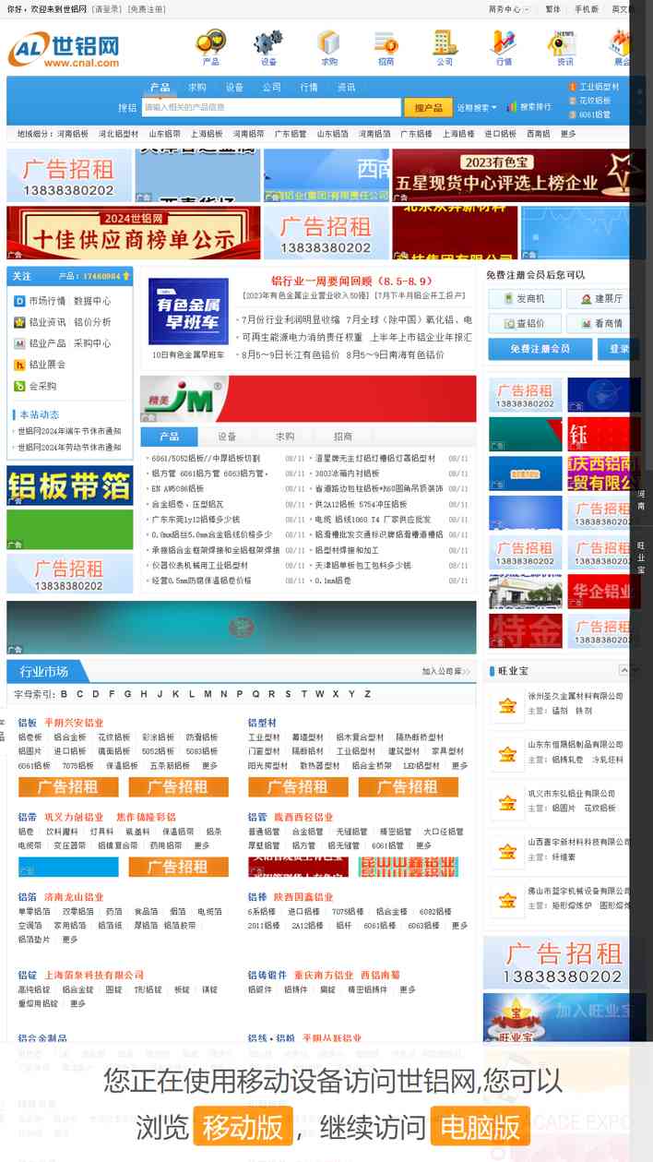Open the 求购 box icon
Screen dimensions: 653x1162
328,42
